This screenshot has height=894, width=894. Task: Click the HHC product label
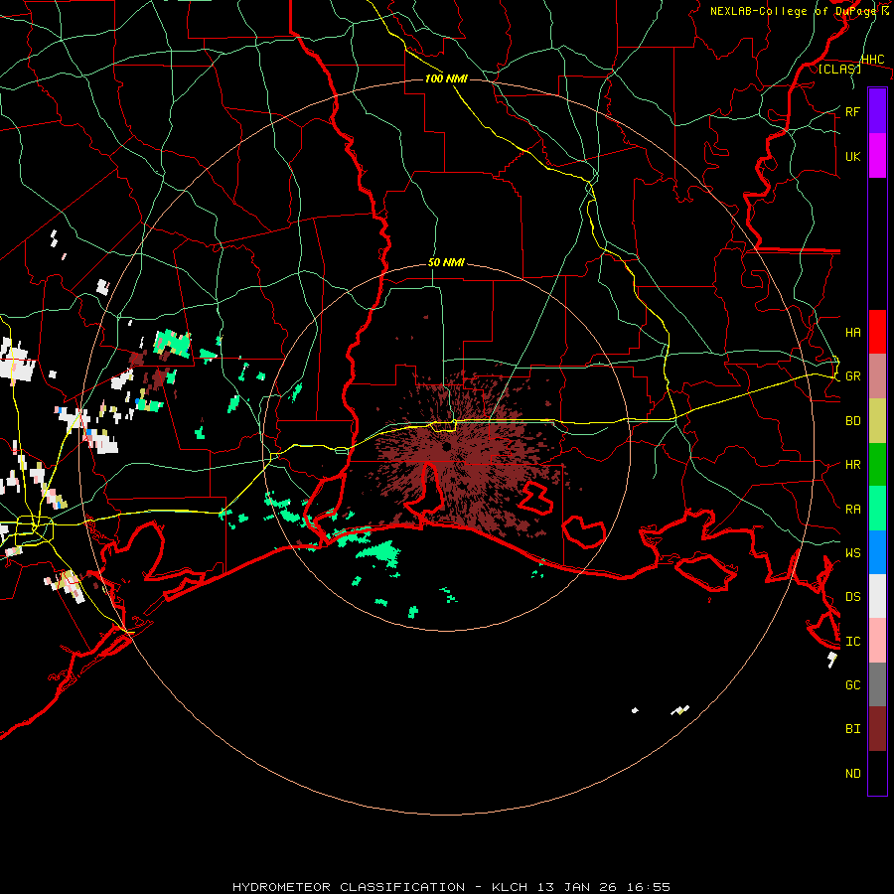tap(872, 60)
